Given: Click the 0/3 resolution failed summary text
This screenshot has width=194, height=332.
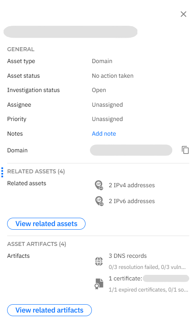Looking at the screenshot, I should (x=147, y=267).
